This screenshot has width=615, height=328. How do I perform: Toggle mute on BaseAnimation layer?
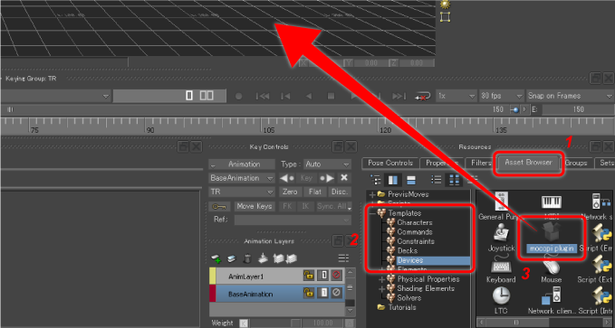coord(337,293)
